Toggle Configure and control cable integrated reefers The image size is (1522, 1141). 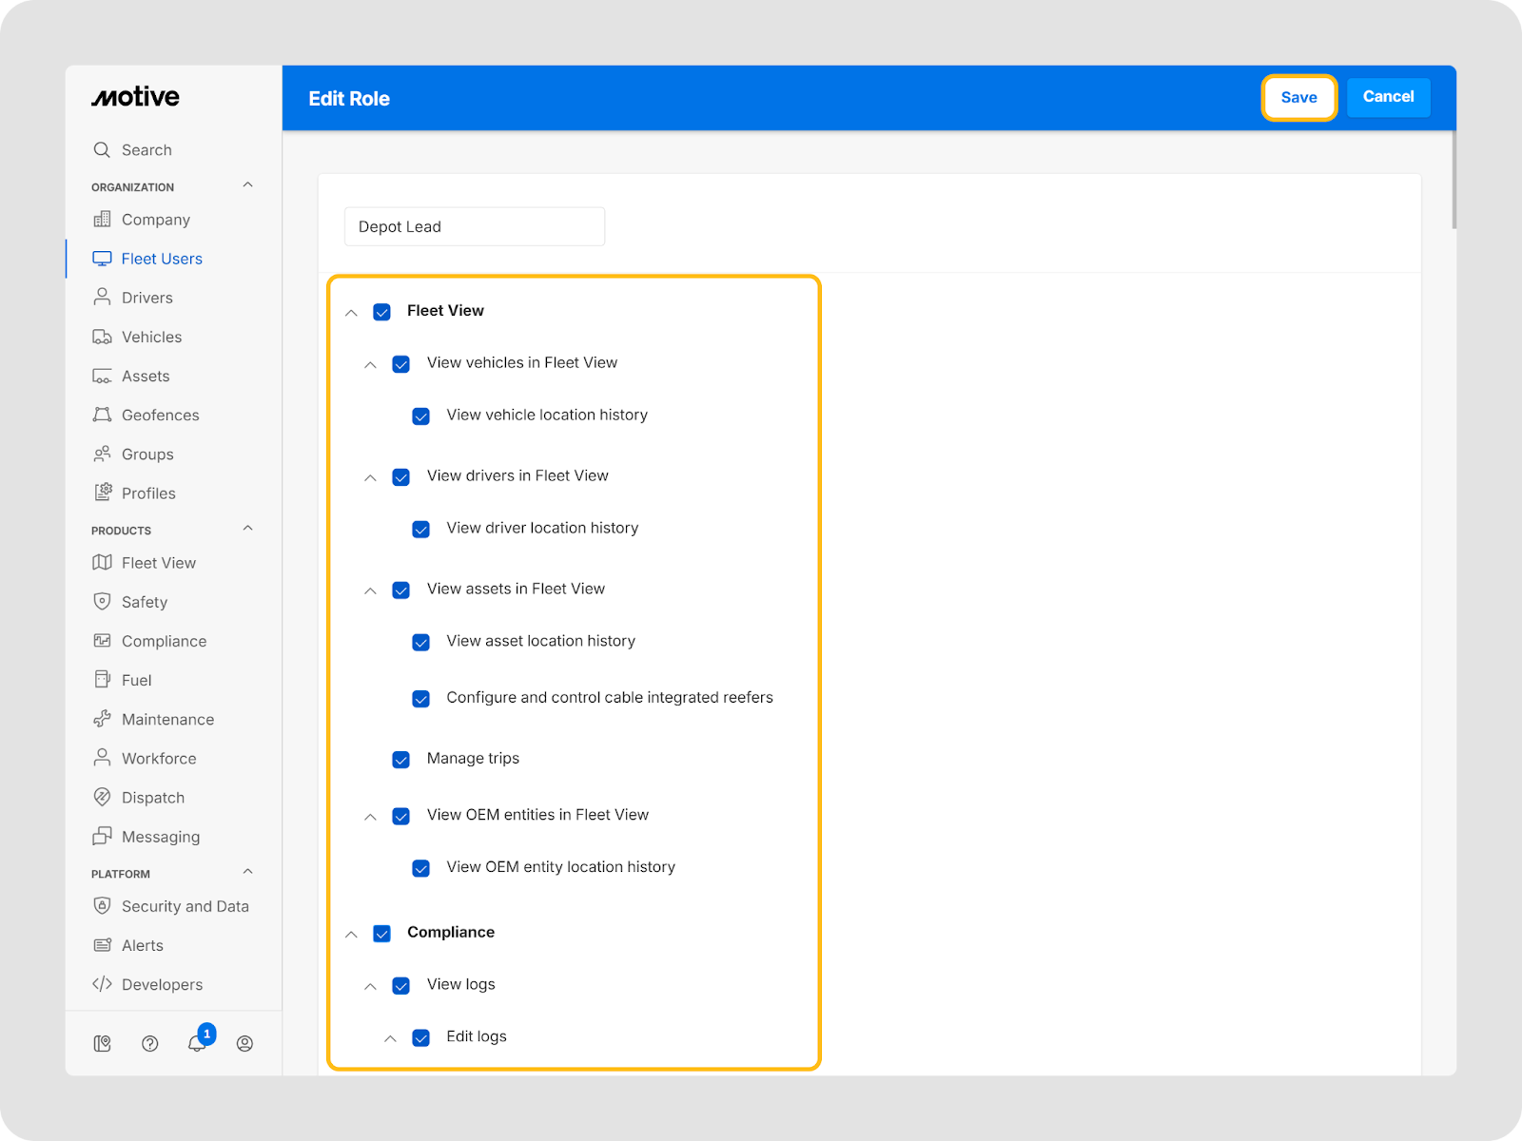point(421,699)
